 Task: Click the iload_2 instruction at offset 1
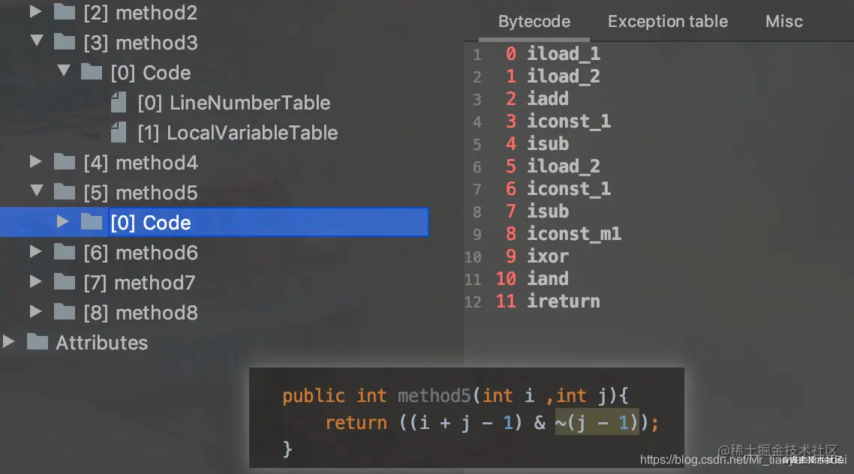click(x=563, y=76)
